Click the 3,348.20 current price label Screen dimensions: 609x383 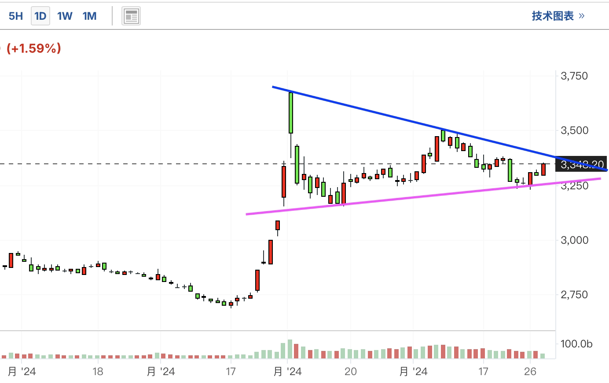pos(581,164)
